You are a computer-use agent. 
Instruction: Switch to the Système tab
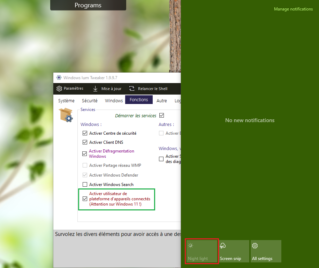pos(66,100)
